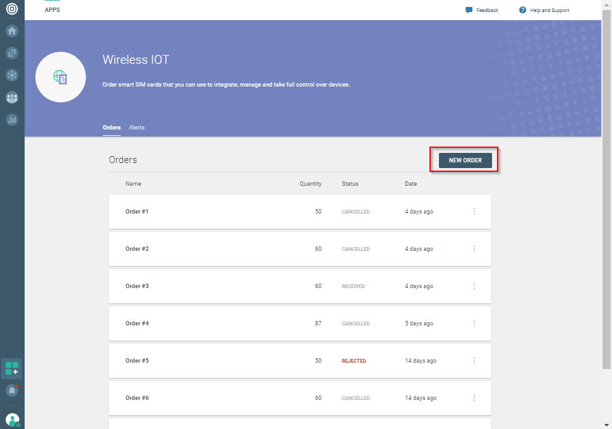
Task: Click the page's vertical scrollbar down arrow
Action: [x=607, y=425]
